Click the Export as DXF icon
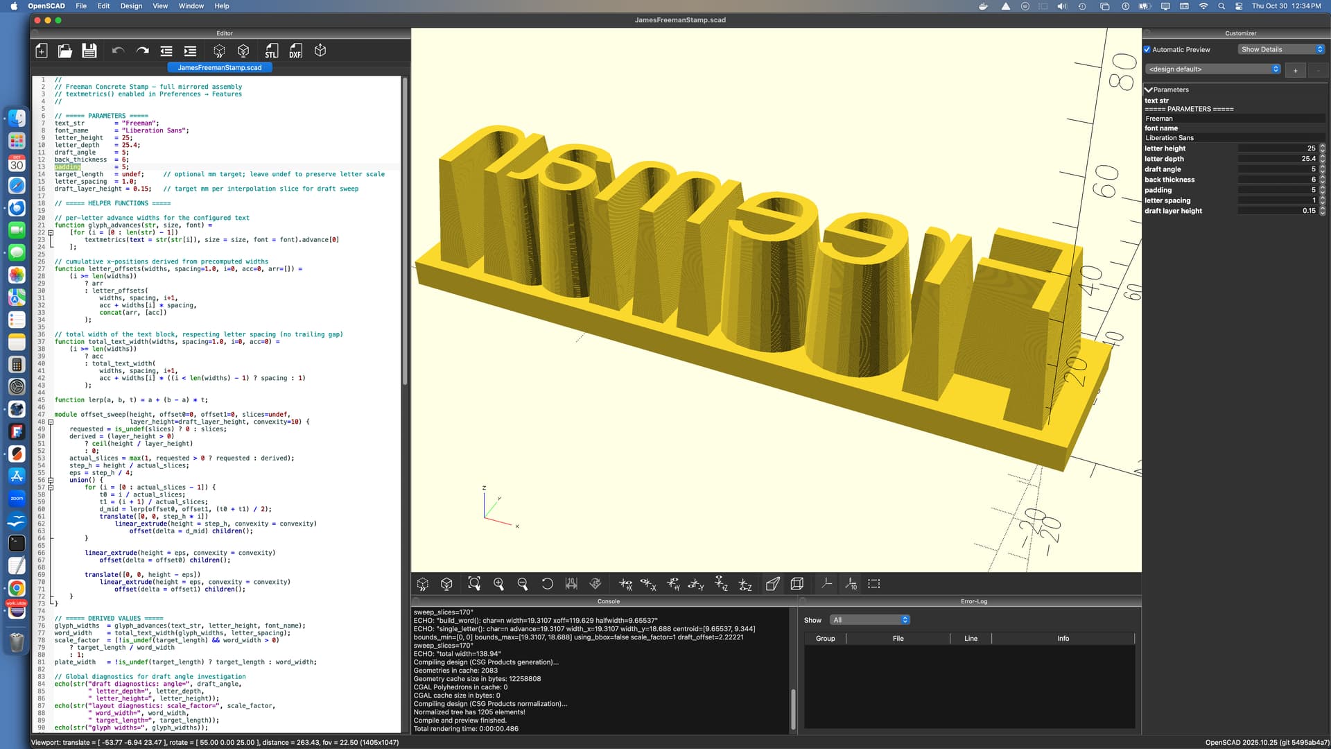 pyautogui.click(x=295, y=51)
